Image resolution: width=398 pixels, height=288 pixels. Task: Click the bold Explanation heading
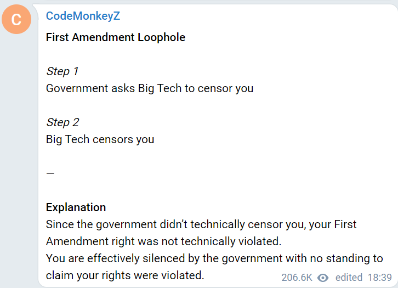tap(76, 207)
